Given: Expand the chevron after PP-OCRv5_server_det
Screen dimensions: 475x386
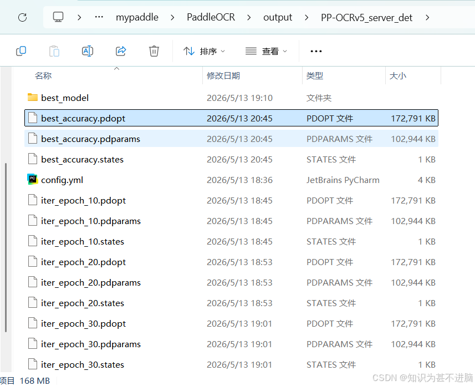Looking at the screenshot, I should click(427, 18).
